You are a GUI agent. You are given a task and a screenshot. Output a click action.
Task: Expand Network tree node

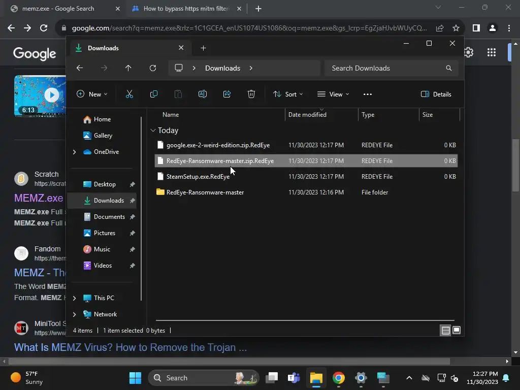(74, 314)
